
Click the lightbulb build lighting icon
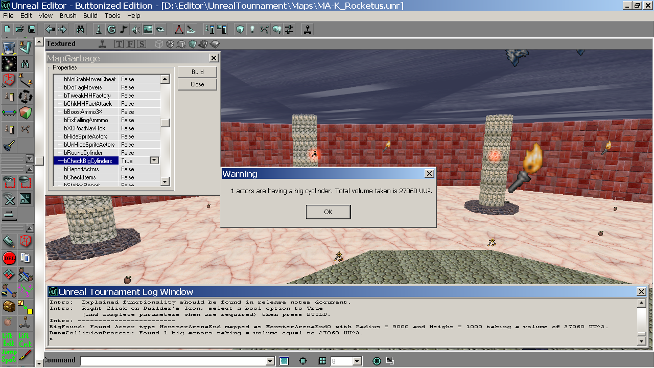252,29
